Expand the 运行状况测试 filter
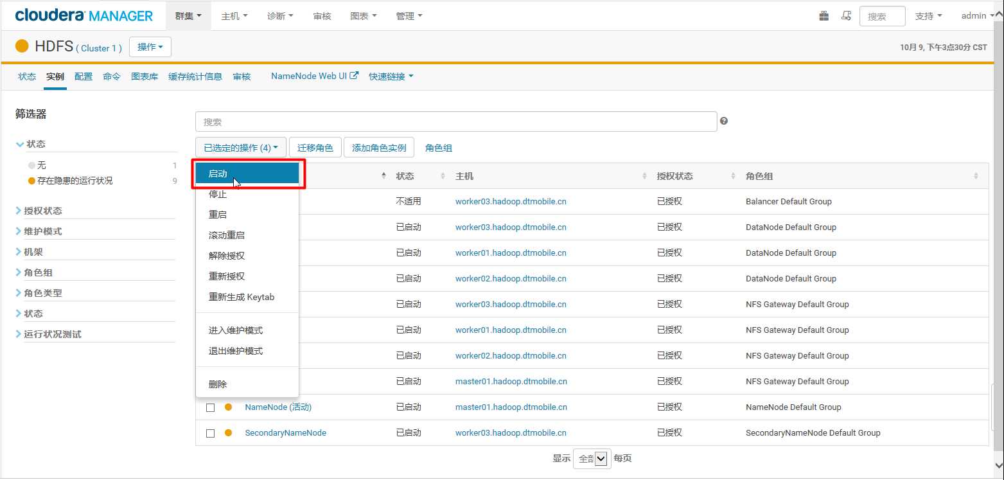 [x=49, y=334]
